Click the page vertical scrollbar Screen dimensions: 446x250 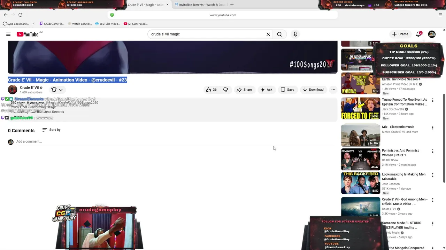pos(444,139)
